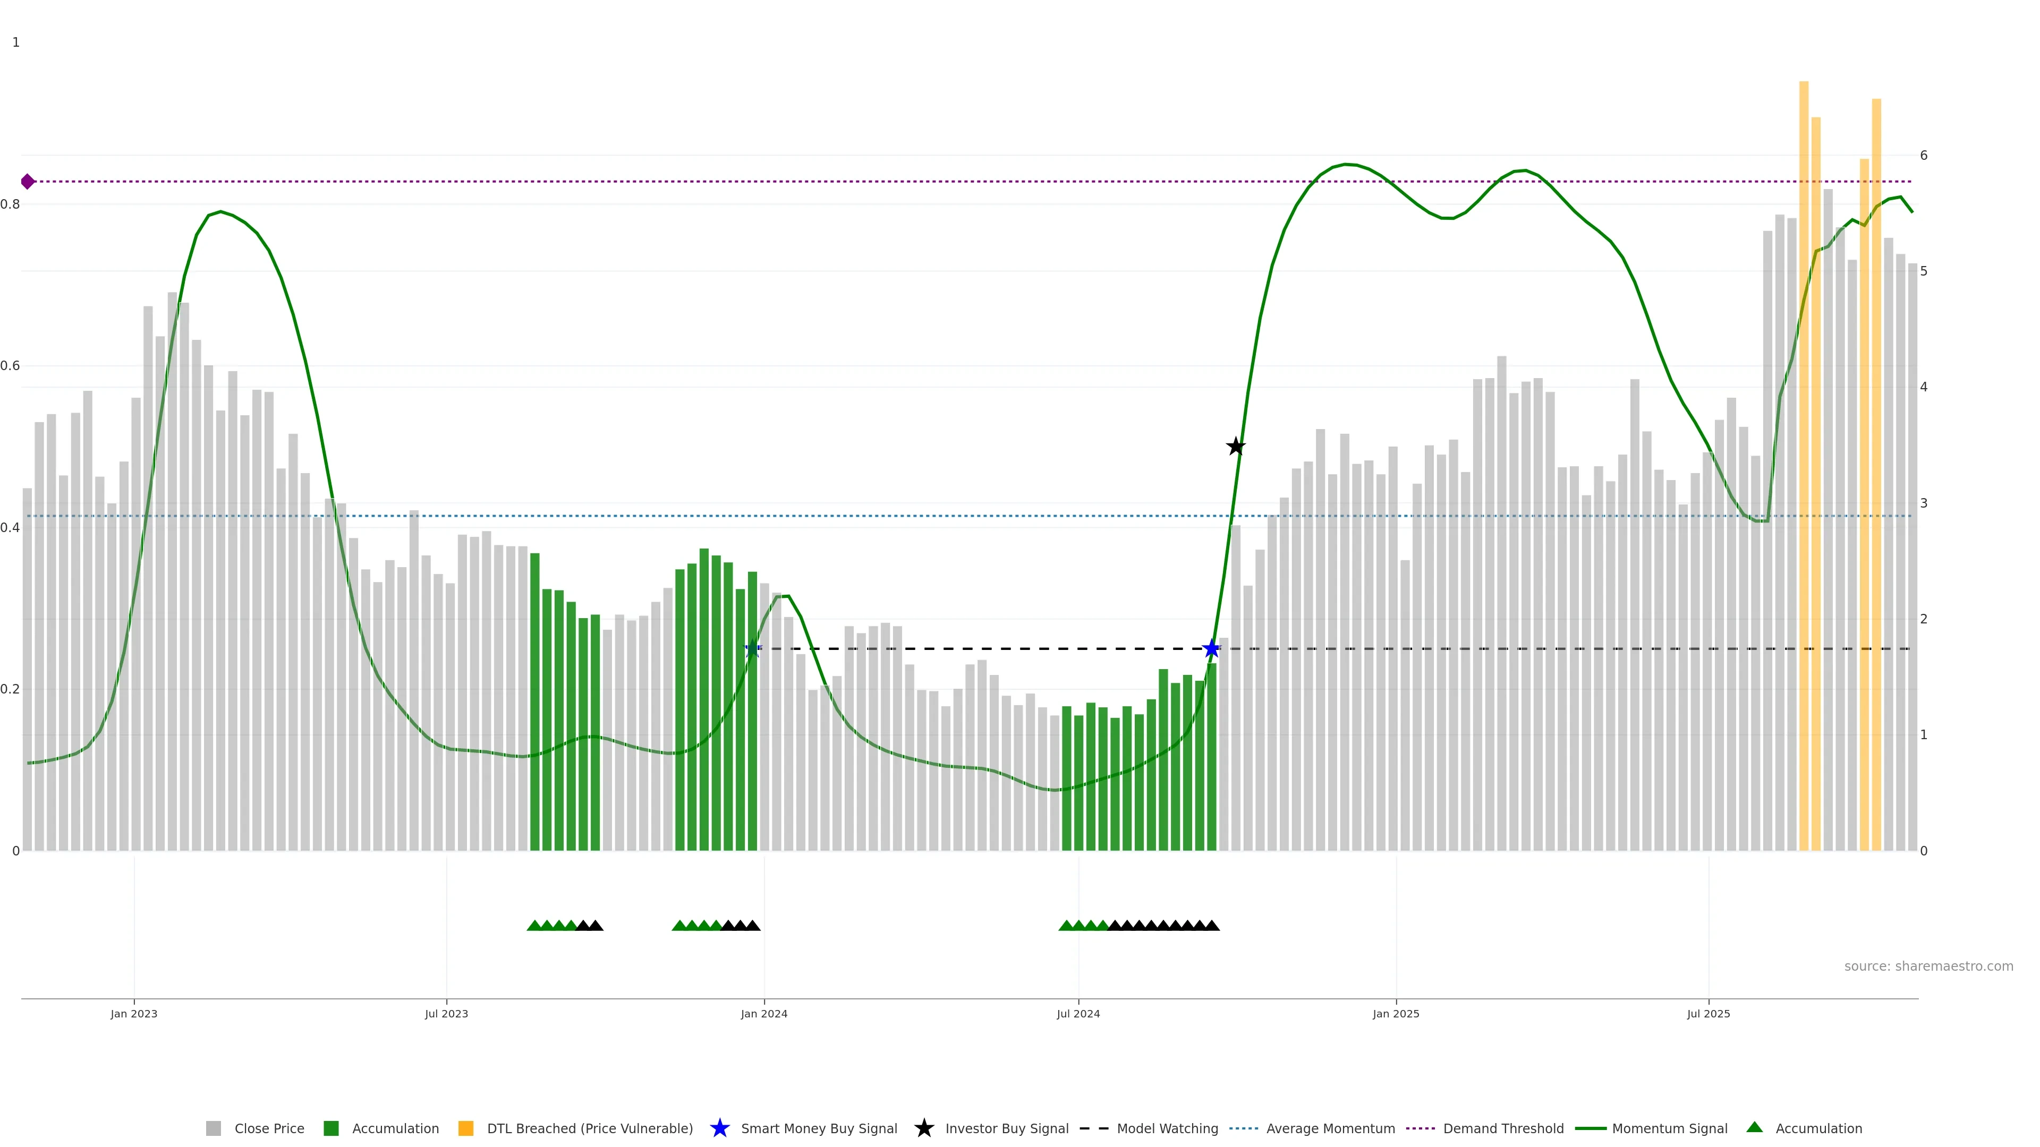
Task: Click the orange DTL Breached swatch in legend
Action: coord(466,1129)
